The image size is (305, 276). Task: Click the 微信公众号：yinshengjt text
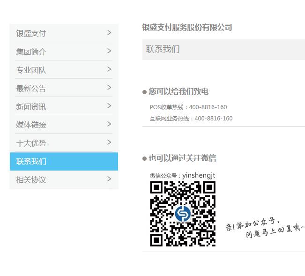(x=182, y=175)
